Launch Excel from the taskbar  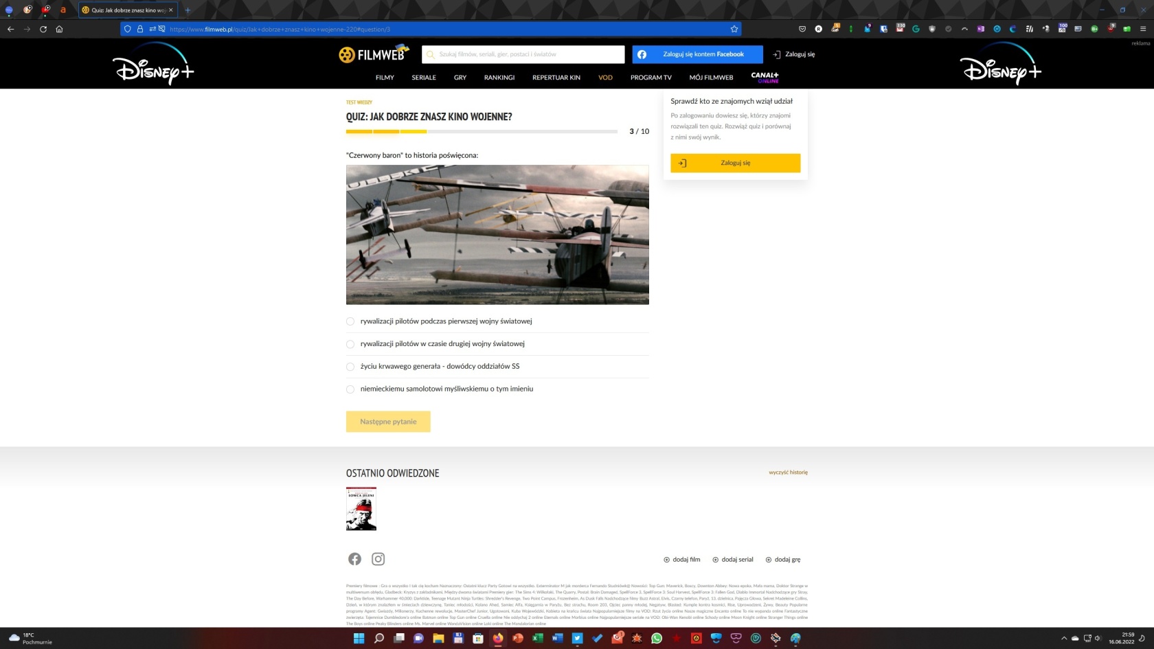click(x=537, y=638)
